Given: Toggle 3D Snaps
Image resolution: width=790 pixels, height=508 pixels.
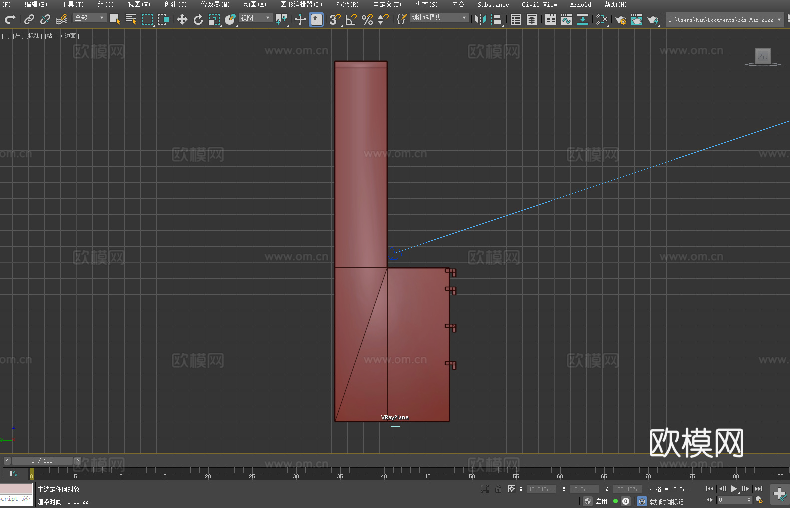Looking at the screenshot, I should point(335,19).
